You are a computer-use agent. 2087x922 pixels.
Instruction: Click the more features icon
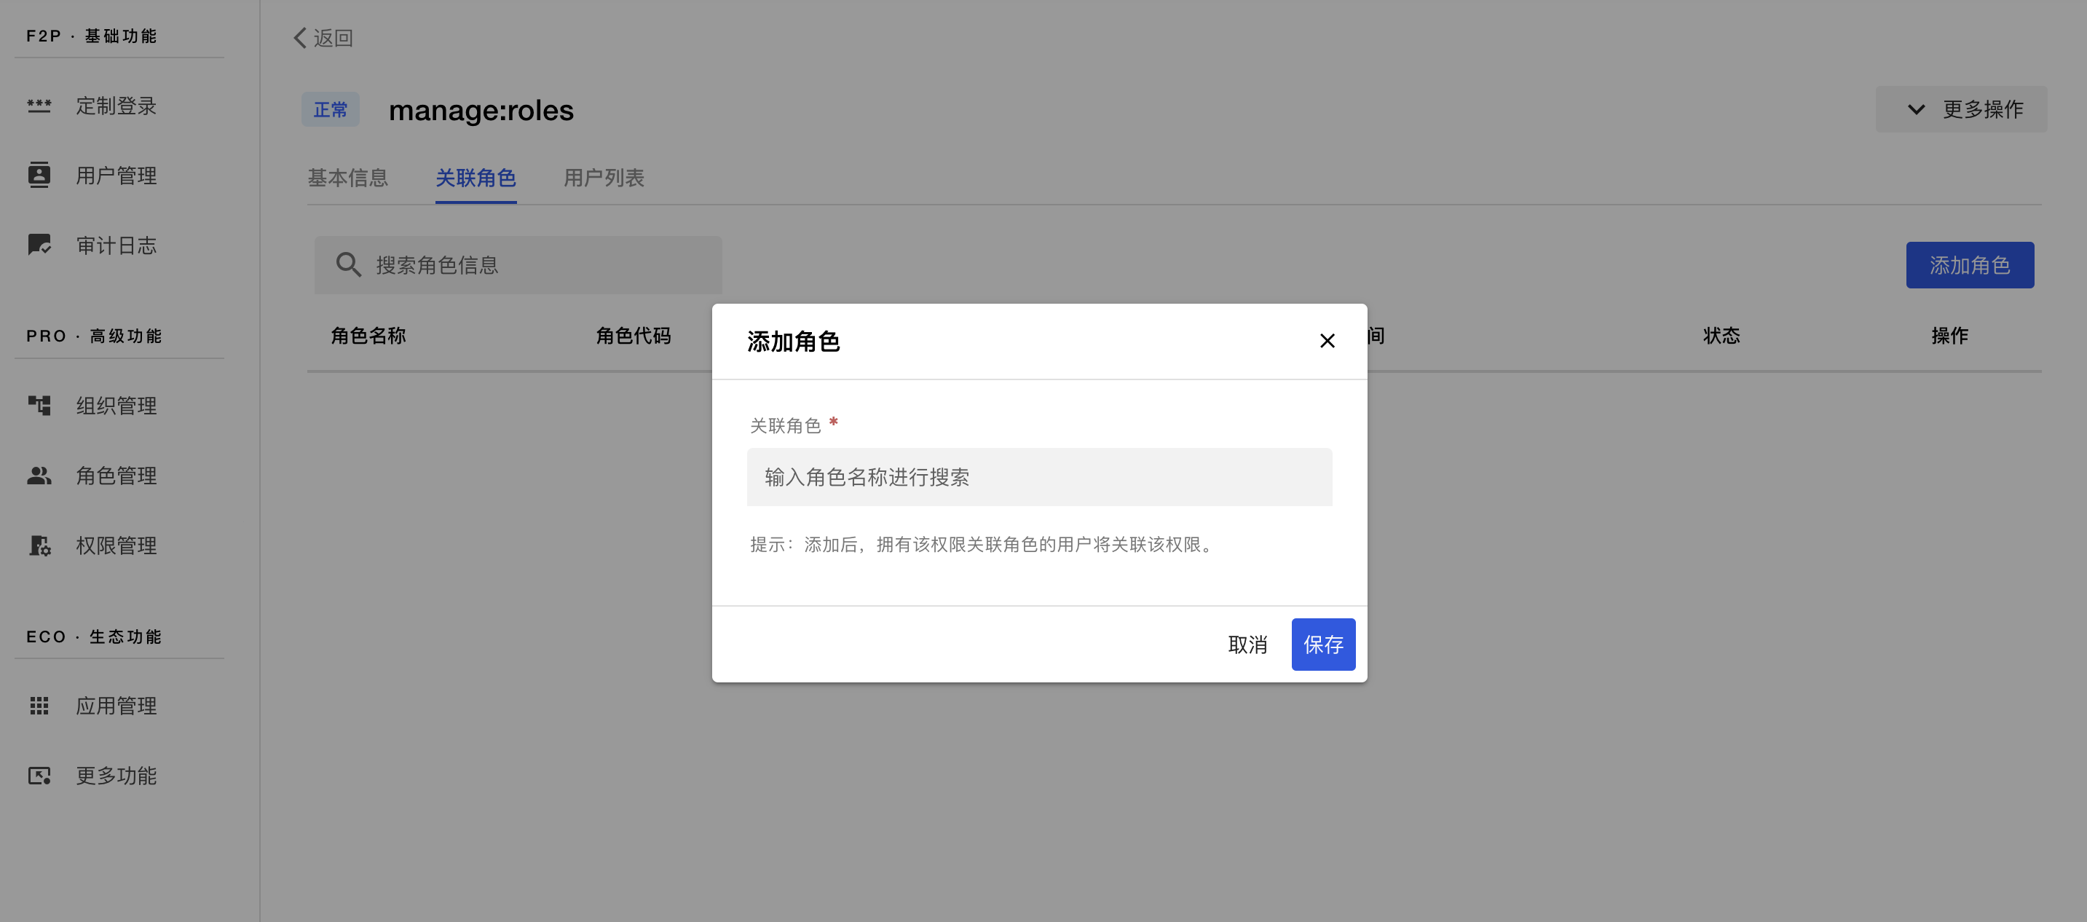[39, 776]
